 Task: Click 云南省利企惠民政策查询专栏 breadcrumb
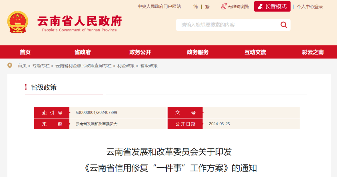[83, 66]
